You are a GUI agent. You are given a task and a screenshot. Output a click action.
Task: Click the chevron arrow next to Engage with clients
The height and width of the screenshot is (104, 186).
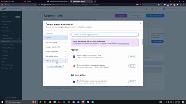pyautogui.click(x=65, y=47)
